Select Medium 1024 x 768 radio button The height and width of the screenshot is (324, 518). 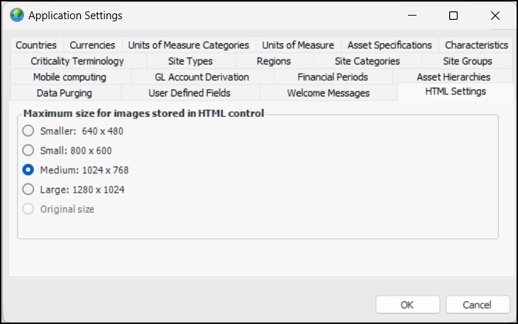coord(28,170)
